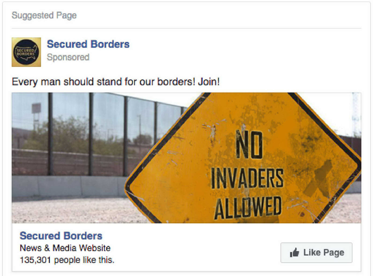Click the Suggested Page header text
Image resolution: width=373 pixels, height=276 pixels.
point(44,15)
